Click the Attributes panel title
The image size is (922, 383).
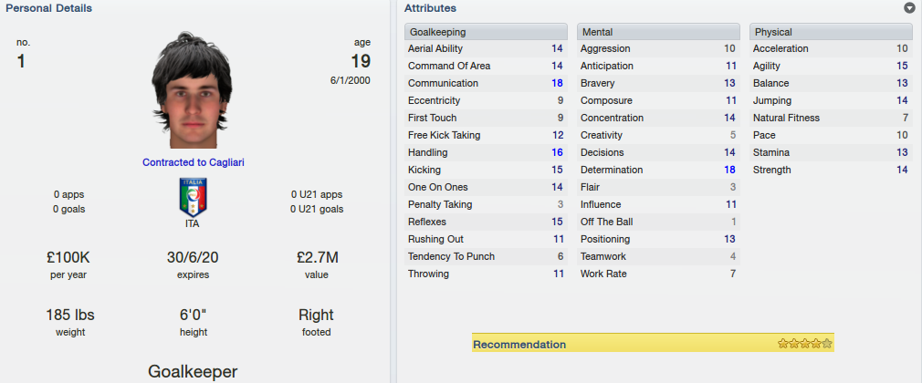[430, 8]
